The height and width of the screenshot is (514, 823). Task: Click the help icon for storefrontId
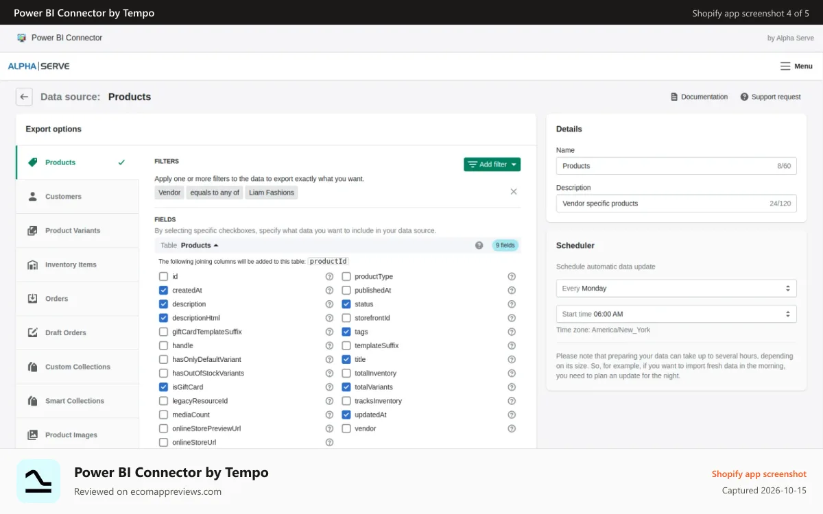coord(512,318)
